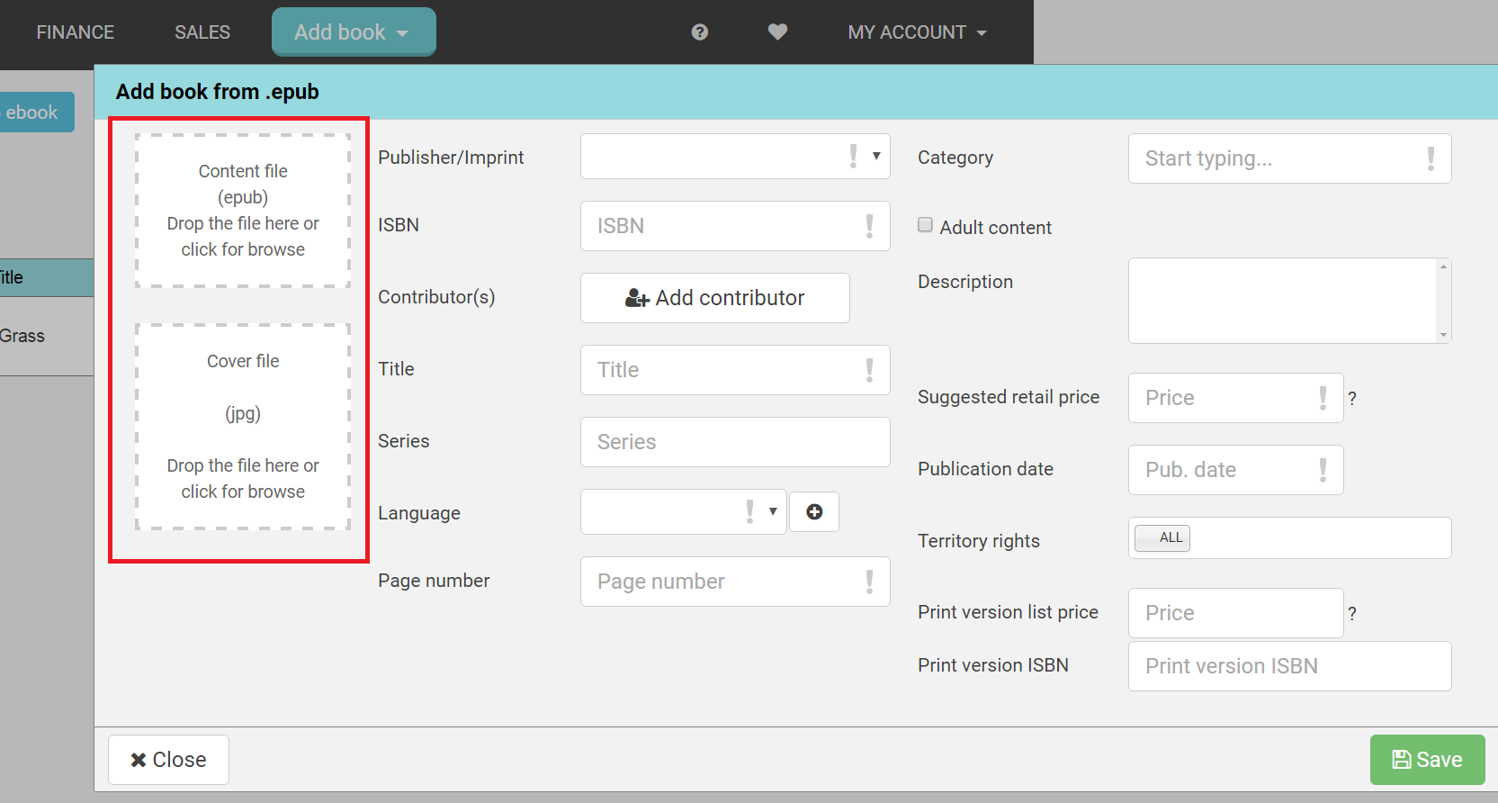The width and height of the screenshot is (1498, 803).
Task: Open the SALES menu
Action: point(202,32)
